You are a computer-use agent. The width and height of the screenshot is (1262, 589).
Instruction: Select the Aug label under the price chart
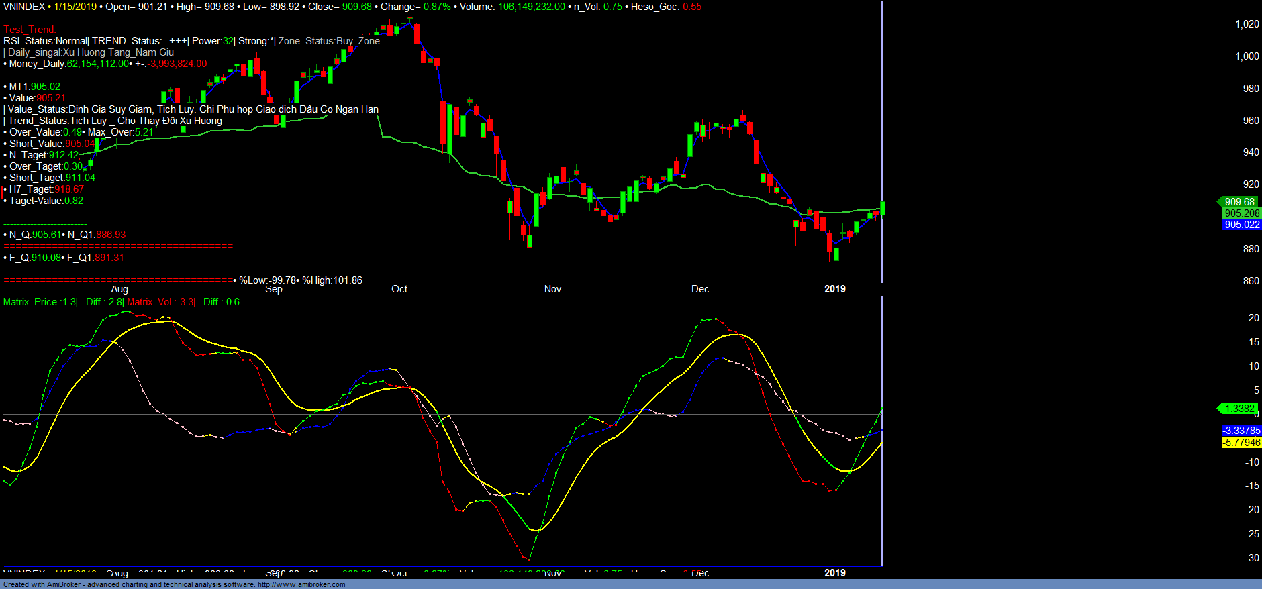click(119, 289)
